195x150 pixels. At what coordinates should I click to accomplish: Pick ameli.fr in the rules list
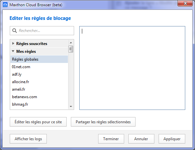click(x=39, y=89)
